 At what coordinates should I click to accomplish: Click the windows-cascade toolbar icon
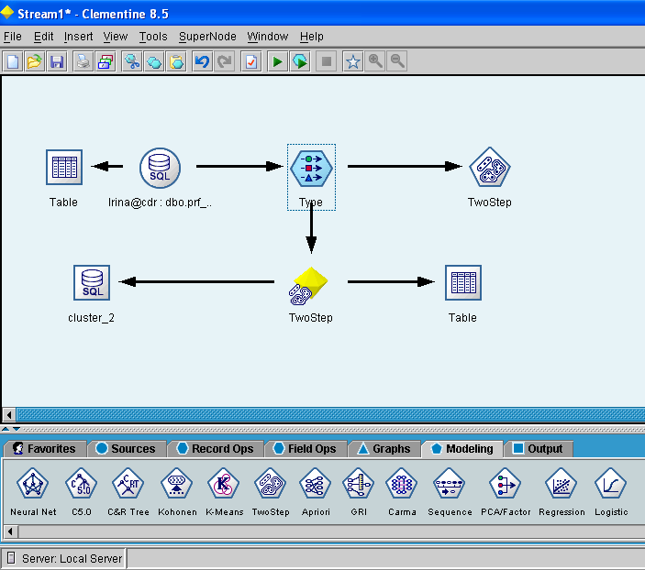click(x=106, y=61)
